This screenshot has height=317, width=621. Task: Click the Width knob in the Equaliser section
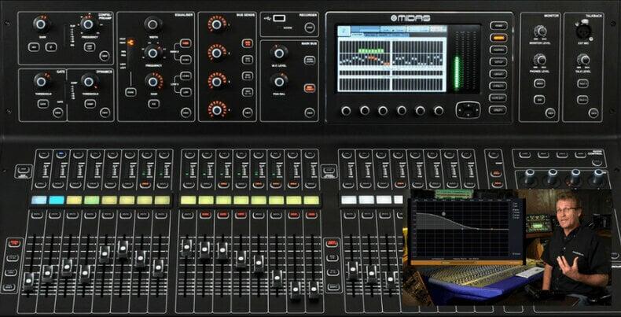pyautogui.click(x=152, y=24)
